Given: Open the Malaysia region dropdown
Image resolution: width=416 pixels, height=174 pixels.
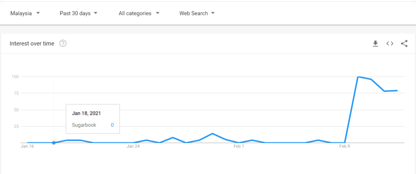Looking at the screenshot, I should click(25, 13).
